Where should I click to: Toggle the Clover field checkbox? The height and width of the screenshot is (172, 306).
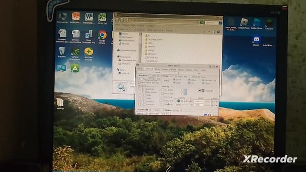click(174, 79)
